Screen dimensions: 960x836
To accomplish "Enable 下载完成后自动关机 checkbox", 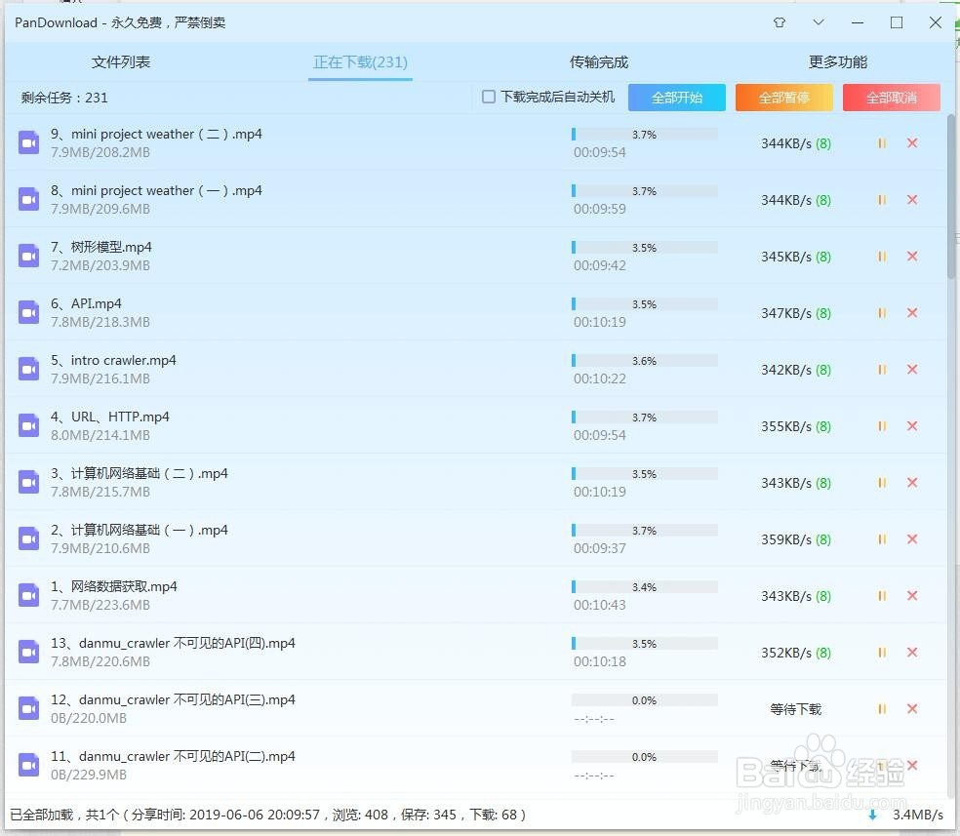I will point(489,97).
